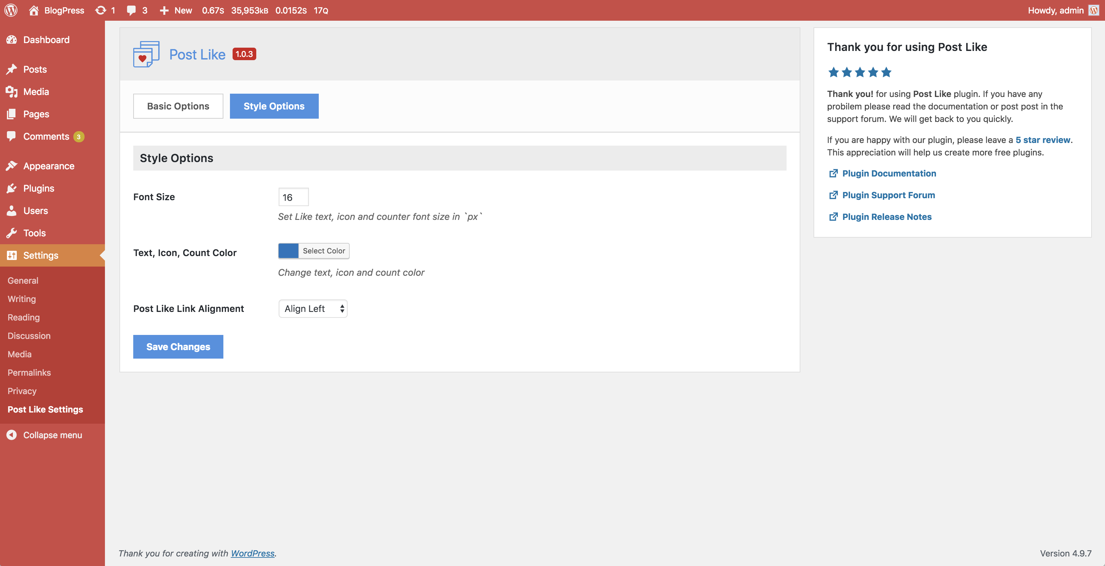Click the Appearance paintbrush icon
1105x566 pixels.
(12, 166)
